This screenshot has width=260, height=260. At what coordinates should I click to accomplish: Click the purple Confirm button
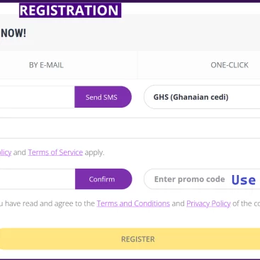[103, 179]
